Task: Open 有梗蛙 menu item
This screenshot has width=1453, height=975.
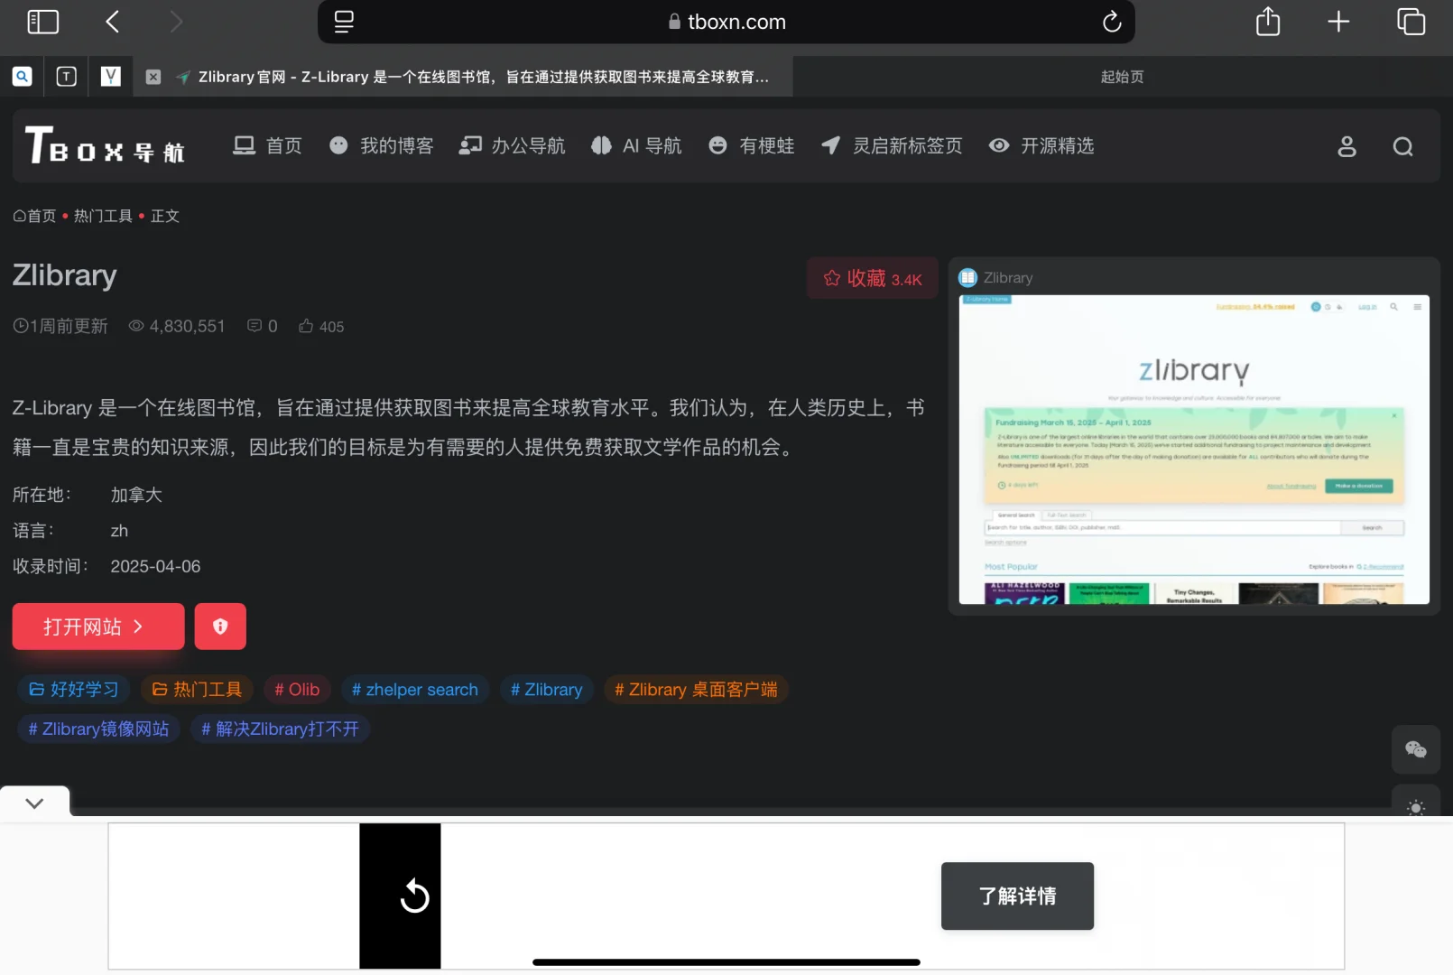Action: coord(751,145)
